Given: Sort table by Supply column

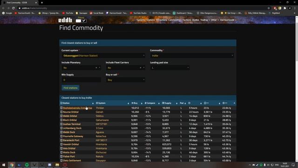Looking at the screenshot, I should click(169, 103).
